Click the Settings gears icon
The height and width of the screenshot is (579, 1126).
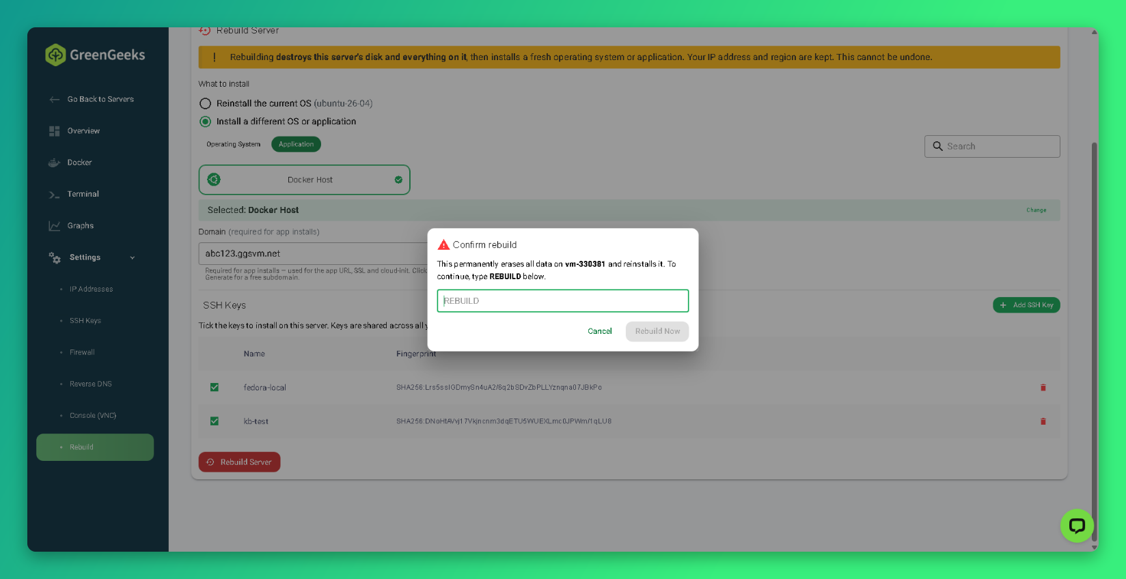click(55, 257)
